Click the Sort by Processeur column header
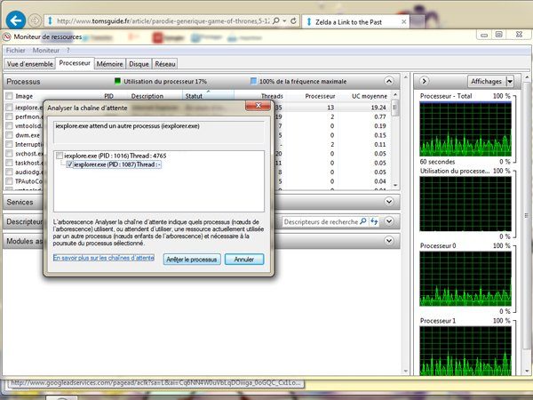533x400 pixels. click(320, 96)
